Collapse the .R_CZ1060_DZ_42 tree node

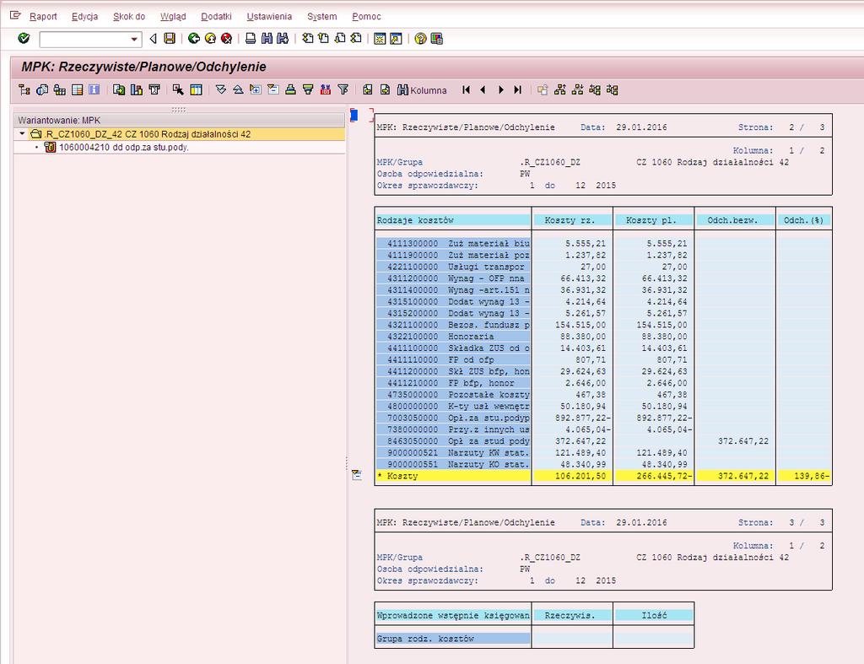pyautogui.click(x=22, y=134)
